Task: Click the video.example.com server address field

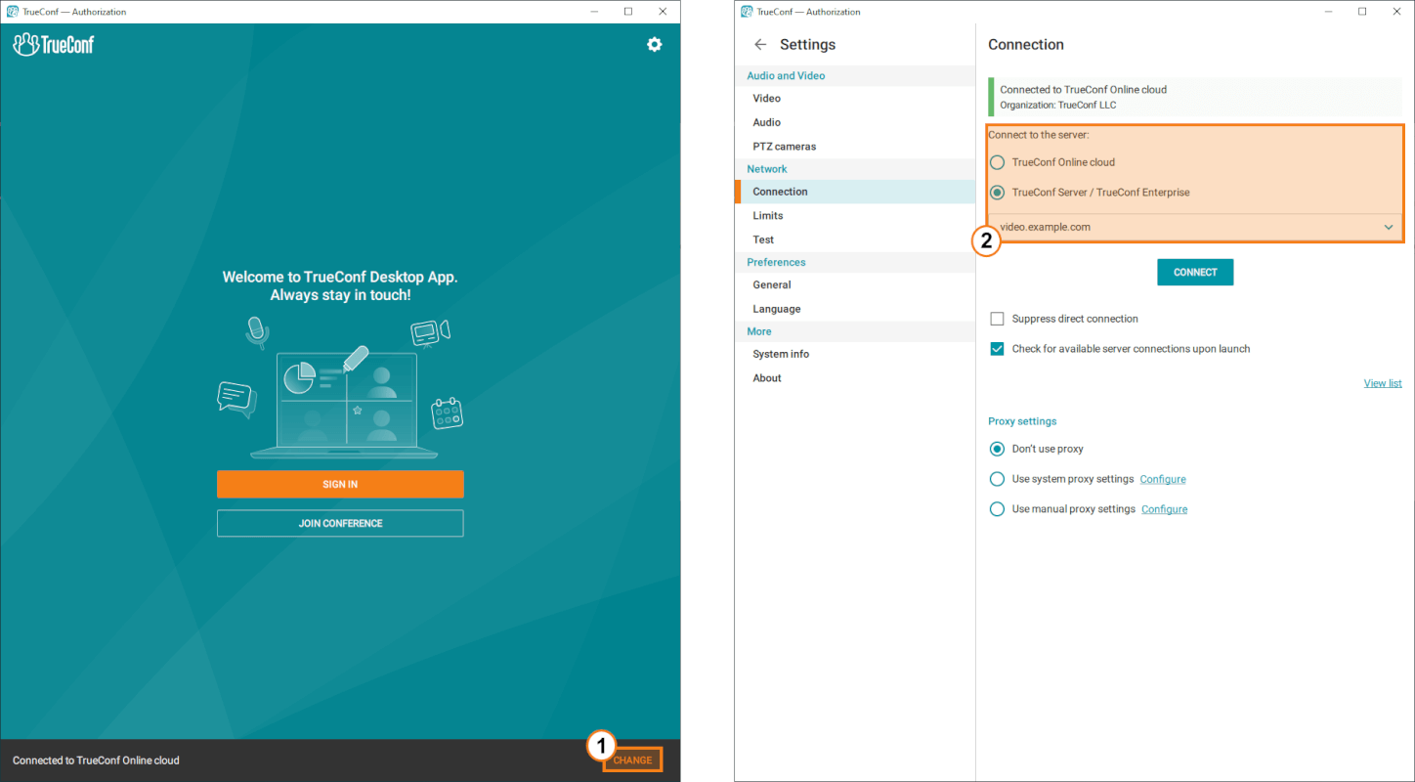Action: [1194, 227]
